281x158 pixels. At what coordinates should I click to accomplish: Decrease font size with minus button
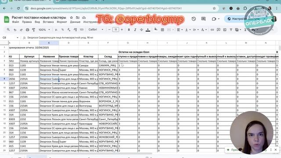pos(109,29)
